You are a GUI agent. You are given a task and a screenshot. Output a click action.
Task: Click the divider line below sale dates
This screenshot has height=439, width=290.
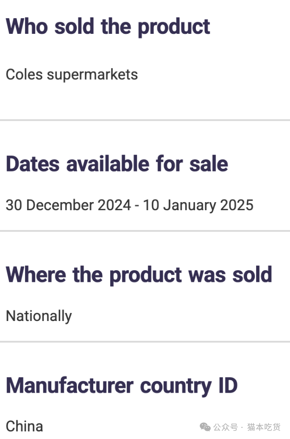point(145,231)
